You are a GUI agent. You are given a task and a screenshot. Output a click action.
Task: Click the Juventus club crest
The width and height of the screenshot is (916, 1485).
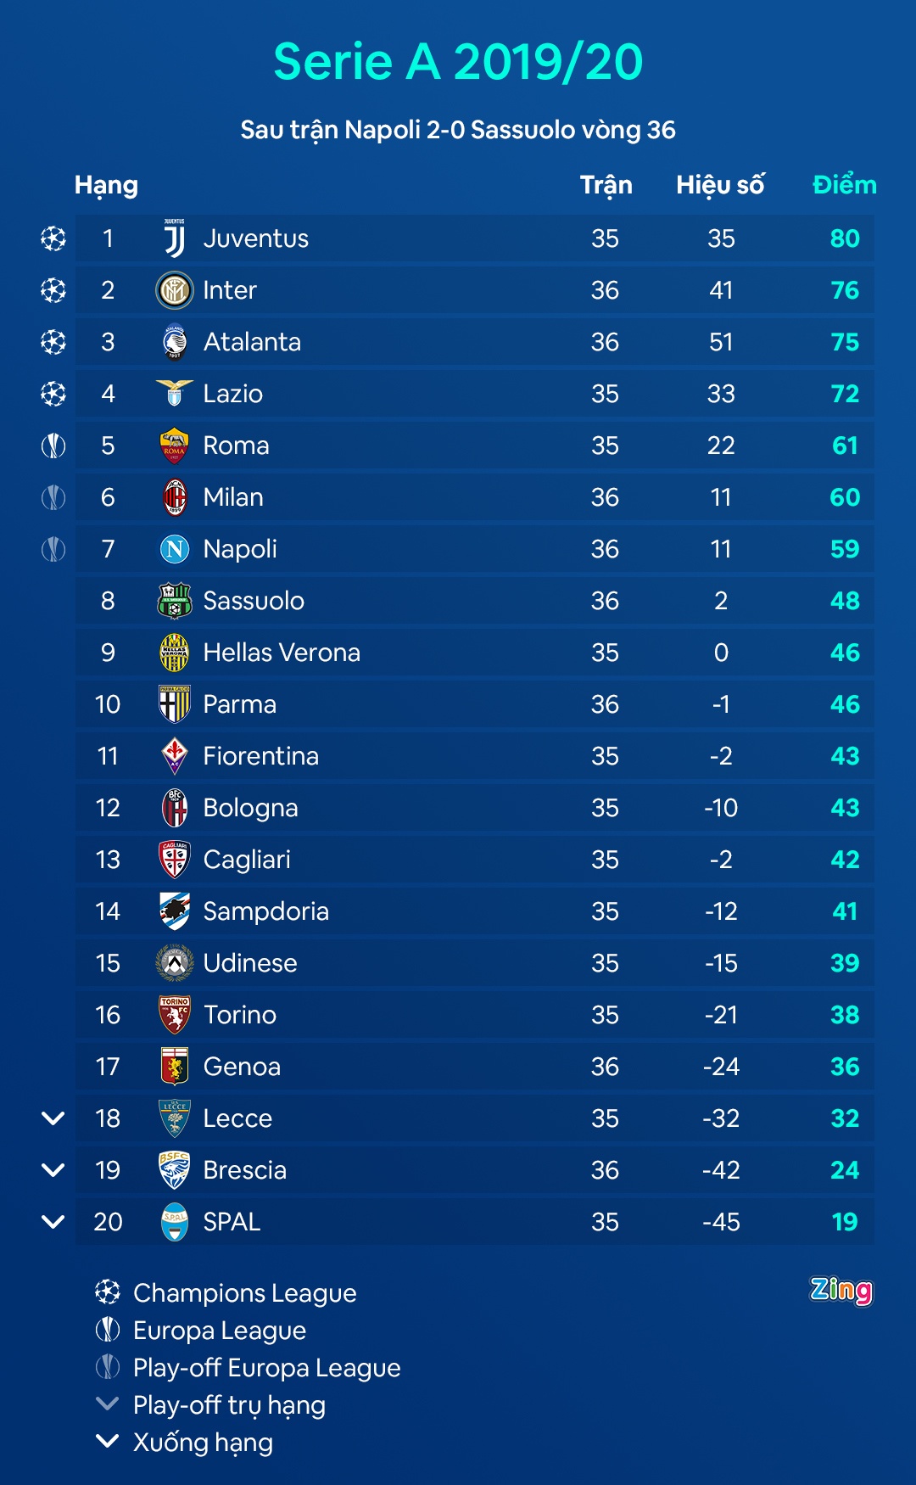pos(175,238)
